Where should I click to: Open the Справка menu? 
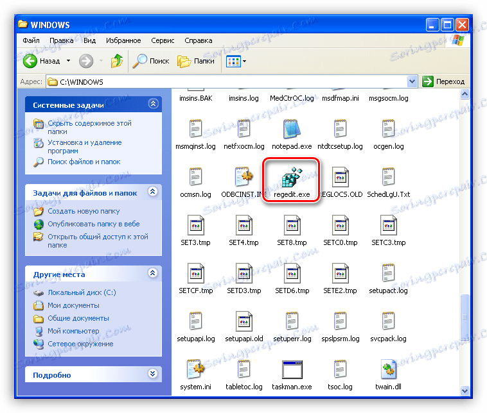tap(198, 40)
